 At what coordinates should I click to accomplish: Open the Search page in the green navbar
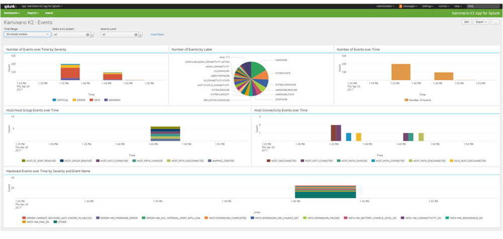[49, 13]
